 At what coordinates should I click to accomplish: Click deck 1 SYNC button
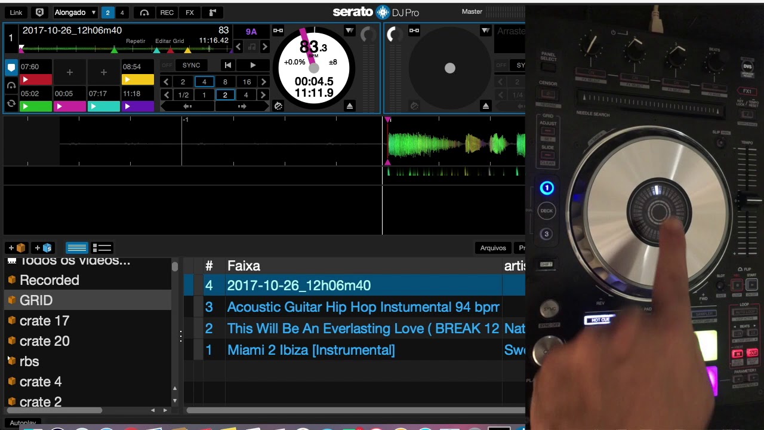pyautogui.click(x=192, y=65)
